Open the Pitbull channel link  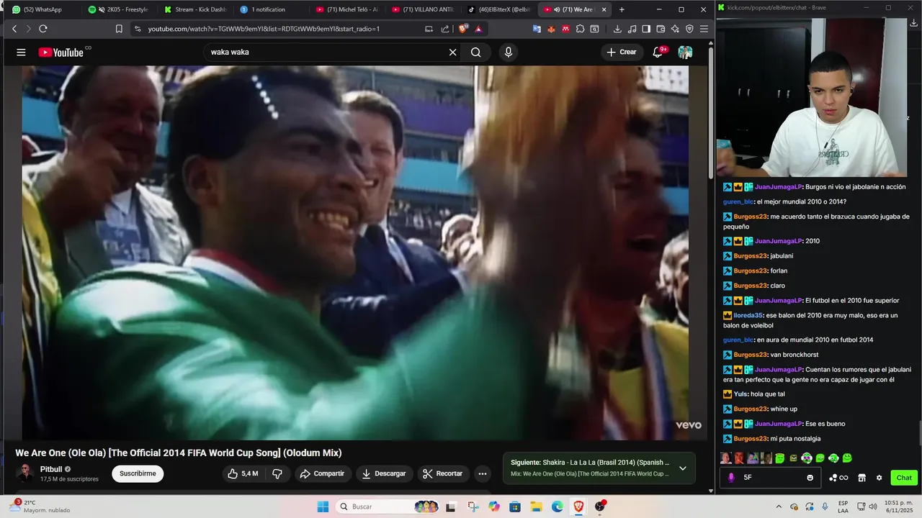point(51,469)
